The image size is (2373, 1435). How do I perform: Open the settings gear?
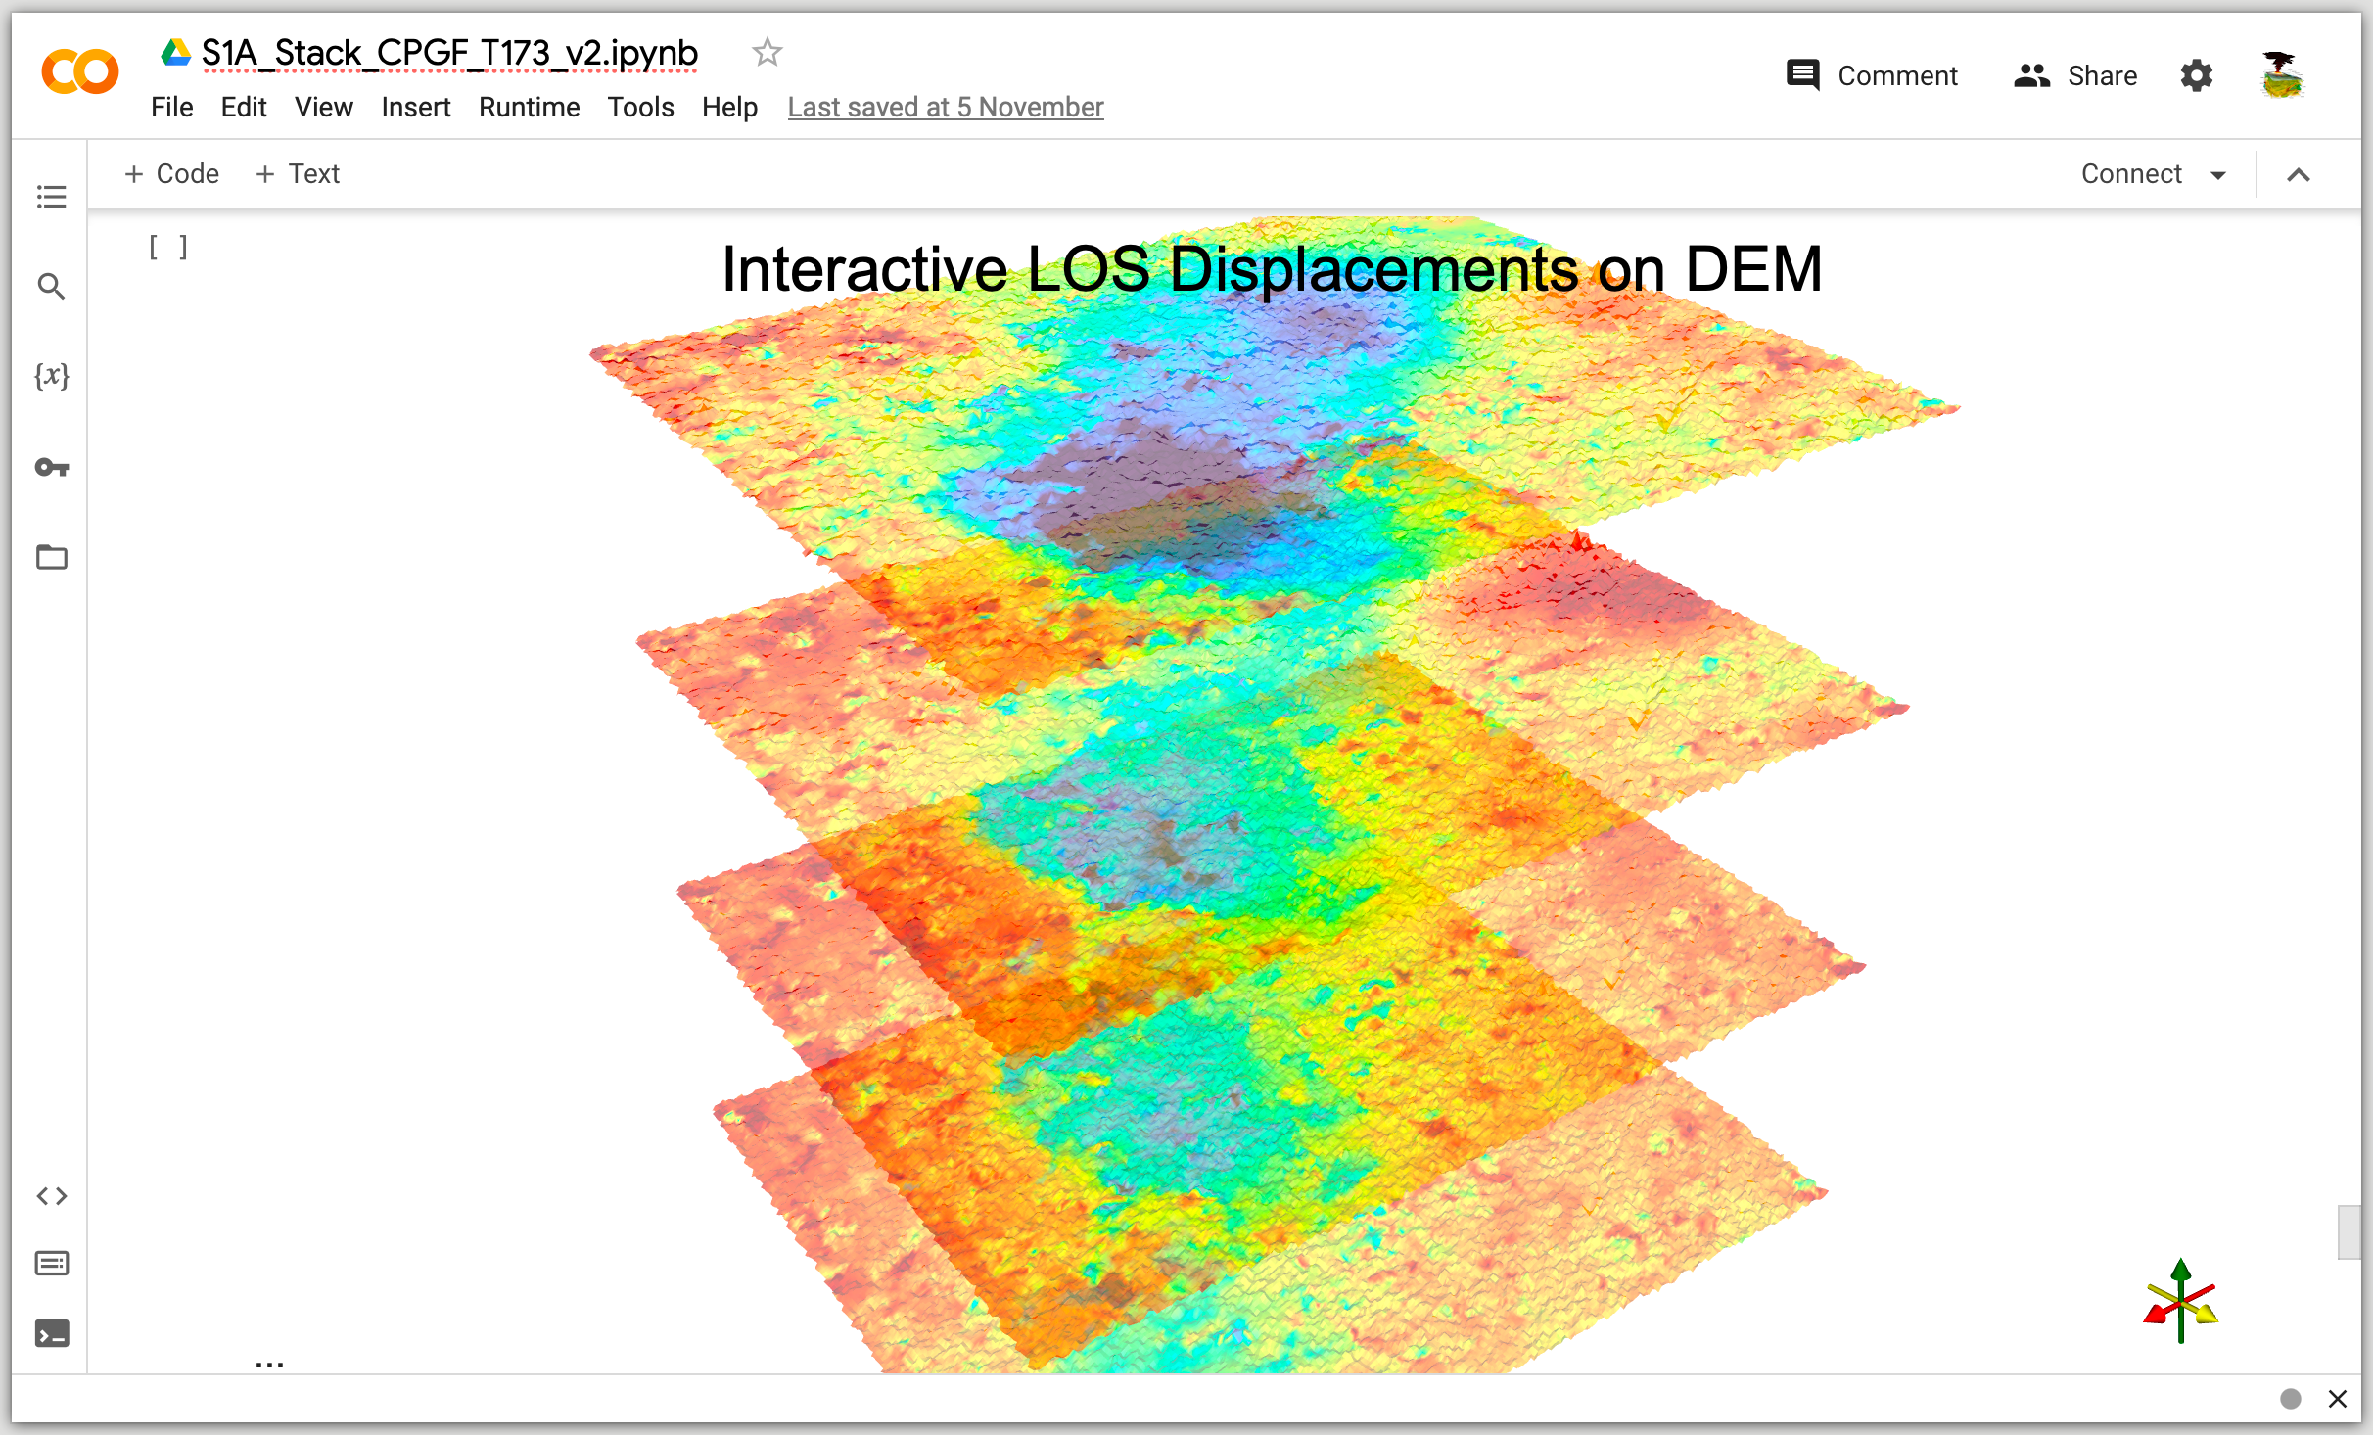[x=2196, y=75]
